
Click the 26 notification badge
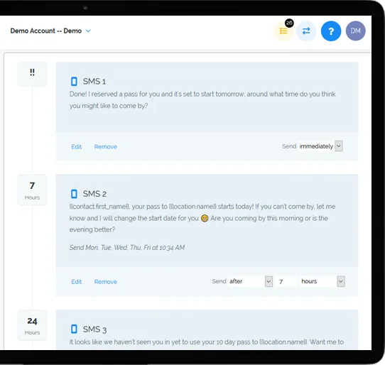click(289, 23)
